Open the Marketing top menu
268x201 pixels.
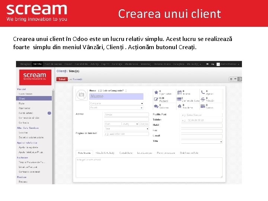146,64
